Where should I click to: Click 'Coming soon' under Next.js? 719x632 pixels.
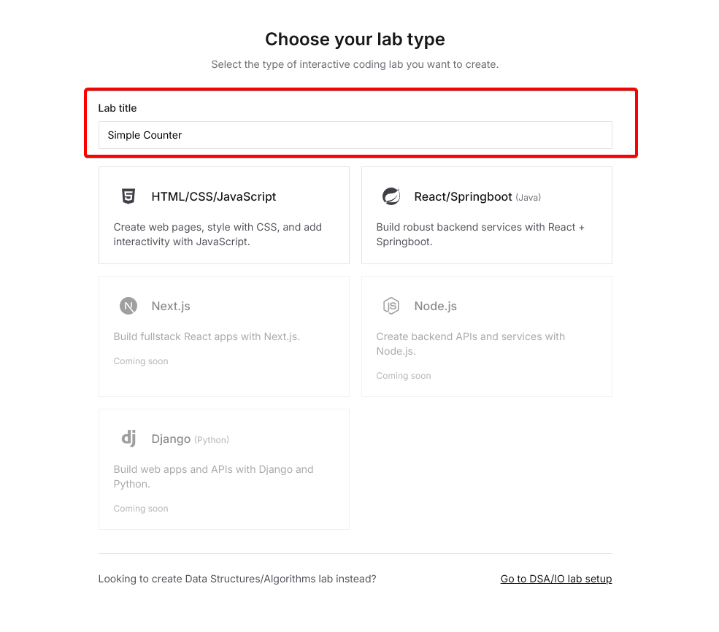pos(141,361)
